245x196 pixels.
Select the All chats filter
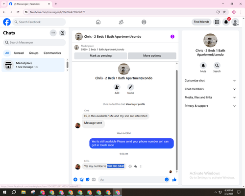point(7,53)
